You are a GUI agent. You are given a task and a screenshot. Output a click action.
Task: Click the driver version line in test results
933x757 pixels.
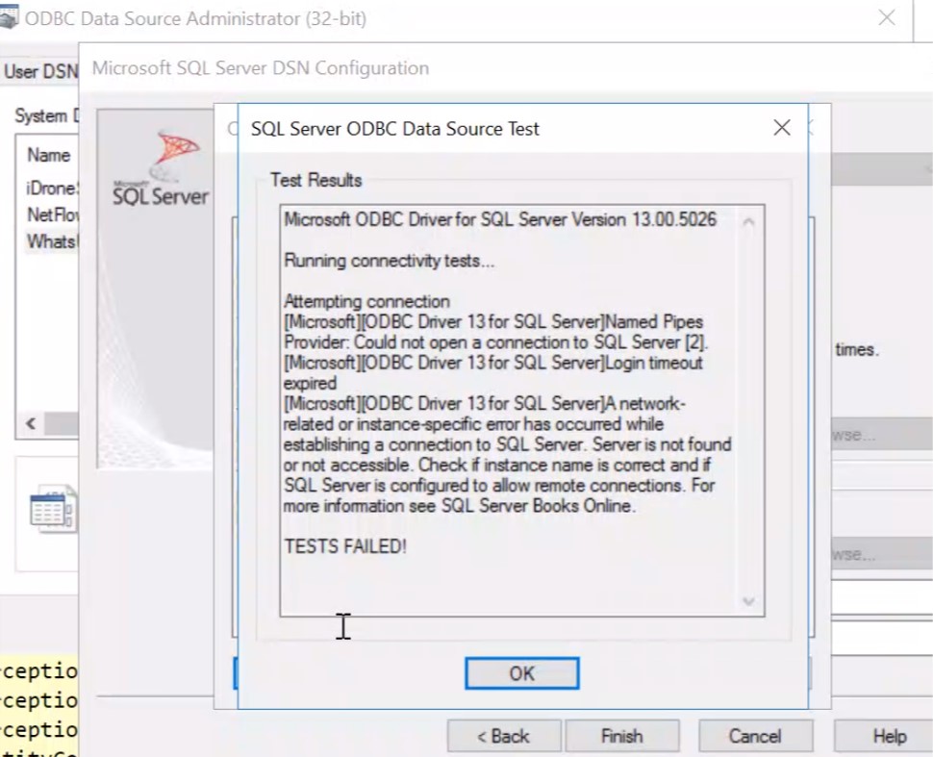pos(500,219)
